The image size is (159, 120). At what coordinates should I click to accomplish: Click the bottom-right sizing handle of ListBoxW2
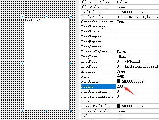pyautogui.click(x=71, y=111)
